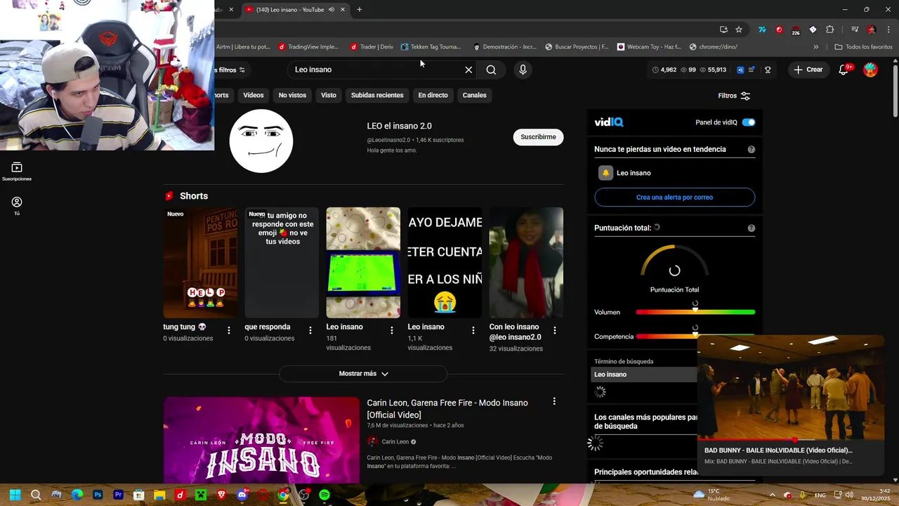Select the Subidas recientes chip
Screen dimensions: 899x506
tap(377, 96)
